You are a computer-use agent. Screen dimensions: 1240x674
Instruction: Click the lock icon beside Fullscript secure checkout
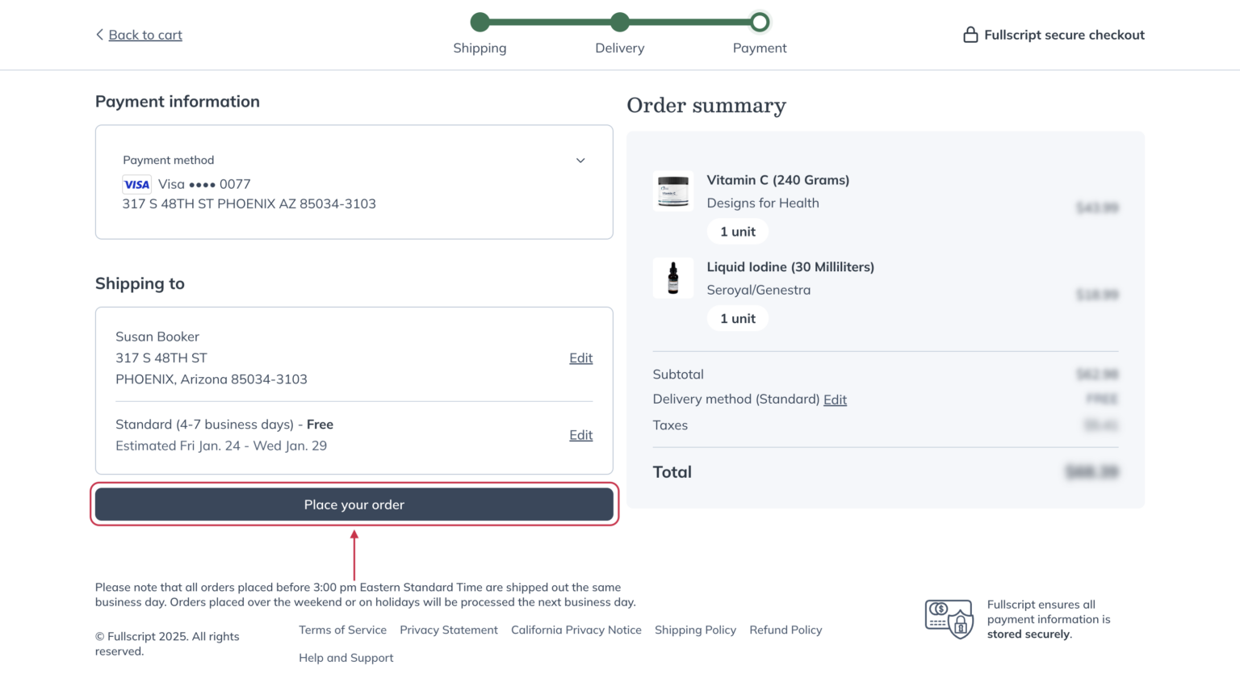(x=970, y=34)
